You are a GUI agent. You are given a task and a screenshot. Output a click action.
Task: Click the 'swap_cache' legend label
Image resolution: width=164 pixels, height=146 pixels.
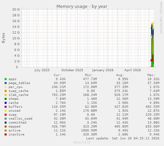[x=18, y=91]
